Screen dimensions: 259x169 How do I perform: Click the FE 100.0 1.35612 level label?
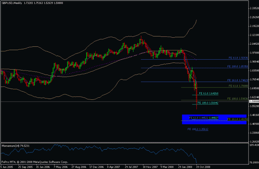click(198, 129)
